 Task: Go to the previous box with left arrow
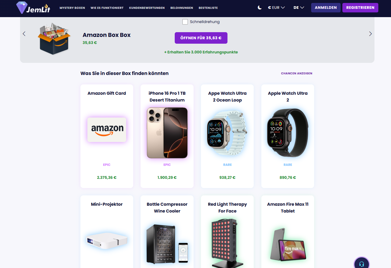pyautogui.click(x=24, y=34)
